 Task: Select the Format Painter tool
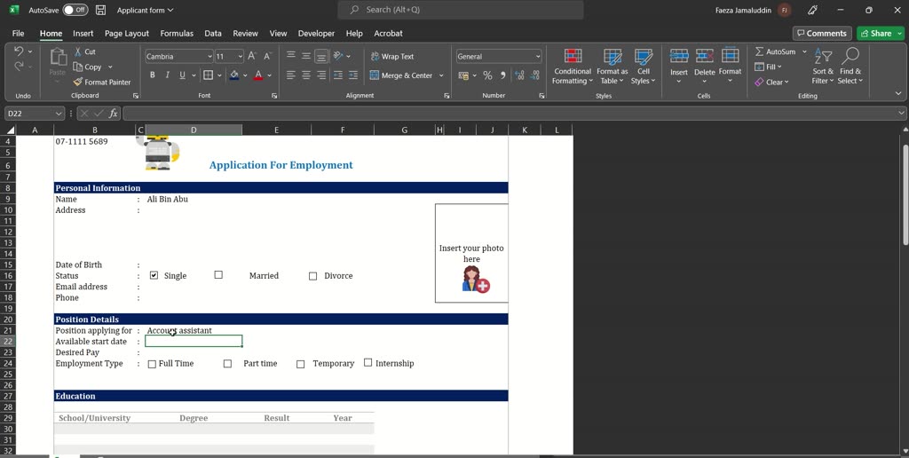coord(102,83)
